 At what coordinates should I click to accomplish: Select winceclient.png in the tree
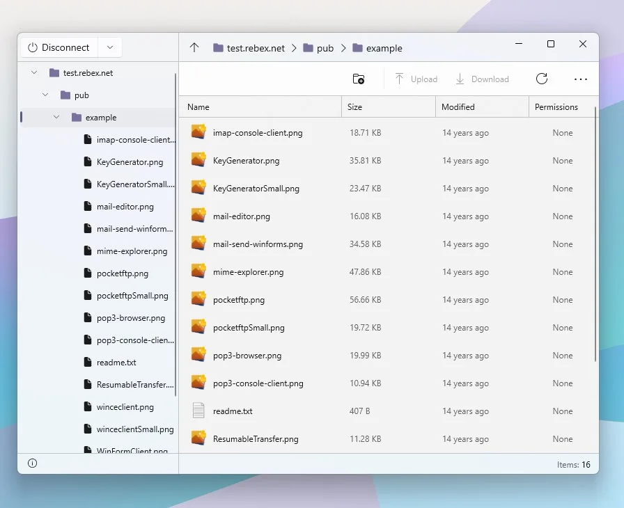coord(125,406)
